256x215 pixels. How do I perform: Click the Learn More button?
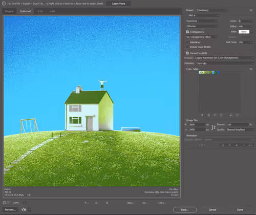coord(119,4)
